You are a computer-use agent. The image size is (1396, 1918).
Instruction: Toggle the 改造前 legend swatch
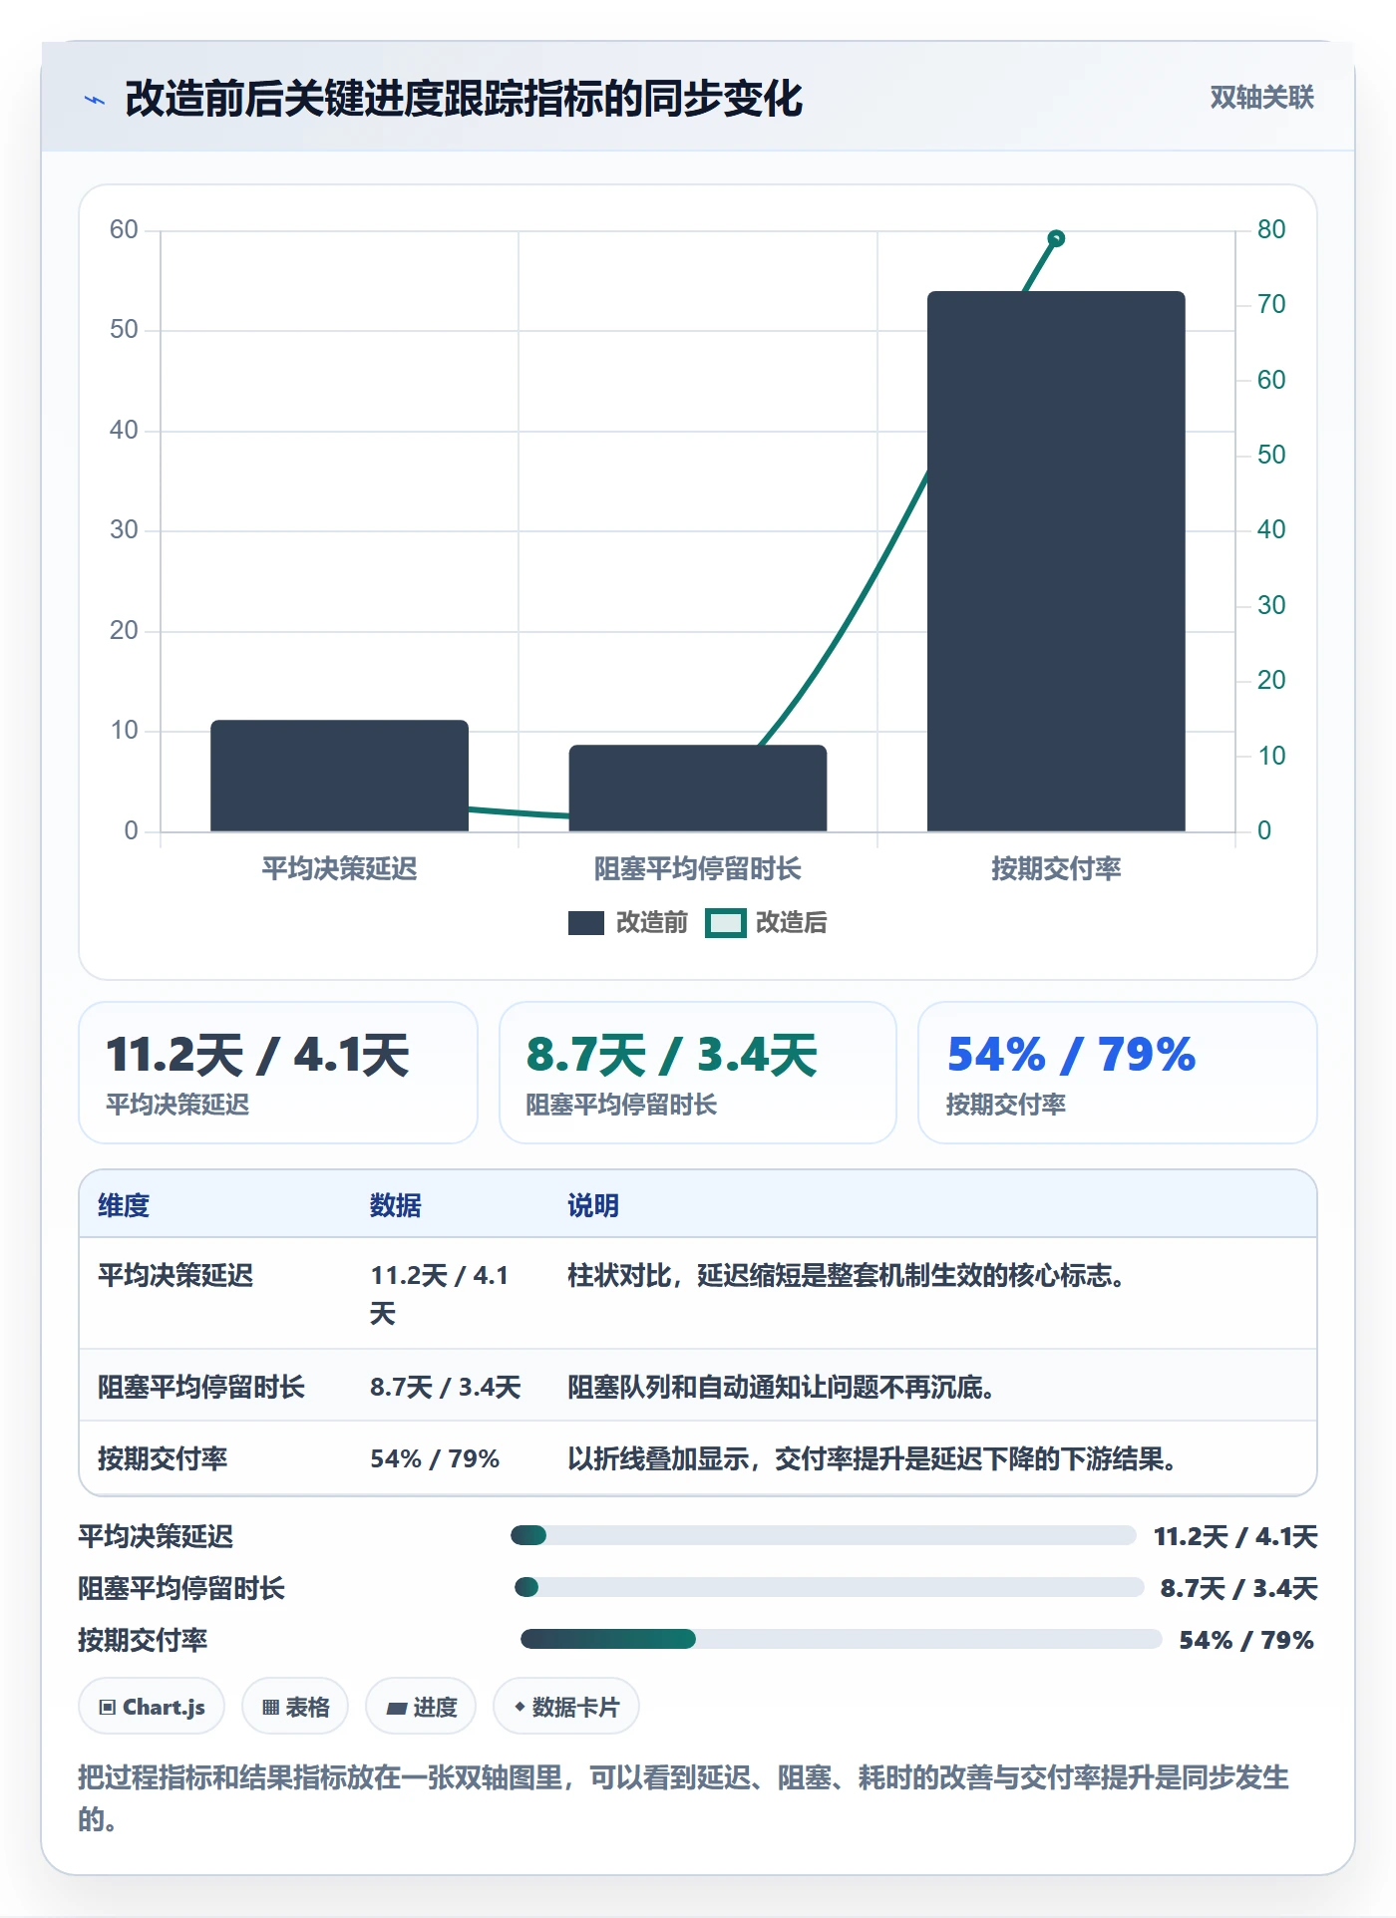586,923
